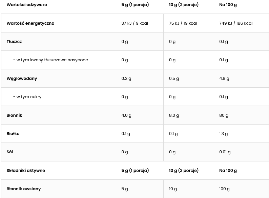The height and width of the screenshot is (198, 269).
Task: Click the "8.0 g" fiber value
Action: pyautogui.click(x=174, y=115)
